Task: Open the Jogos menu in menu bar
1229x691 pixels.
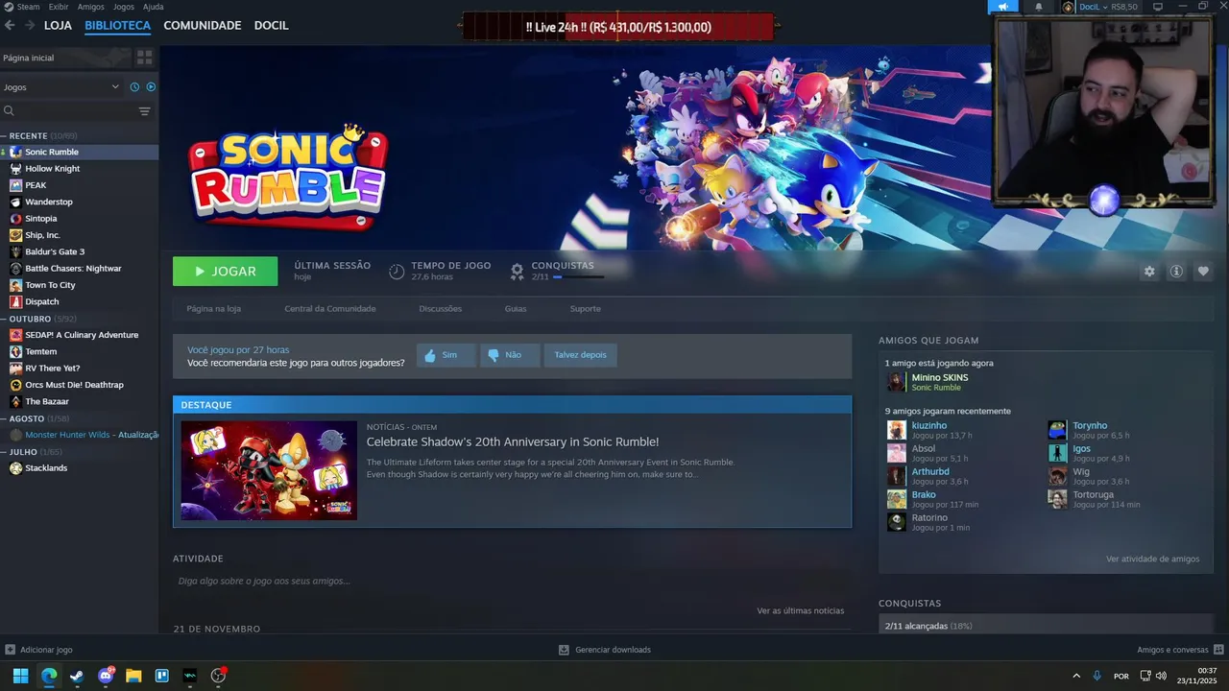Action: pos(124,7)
